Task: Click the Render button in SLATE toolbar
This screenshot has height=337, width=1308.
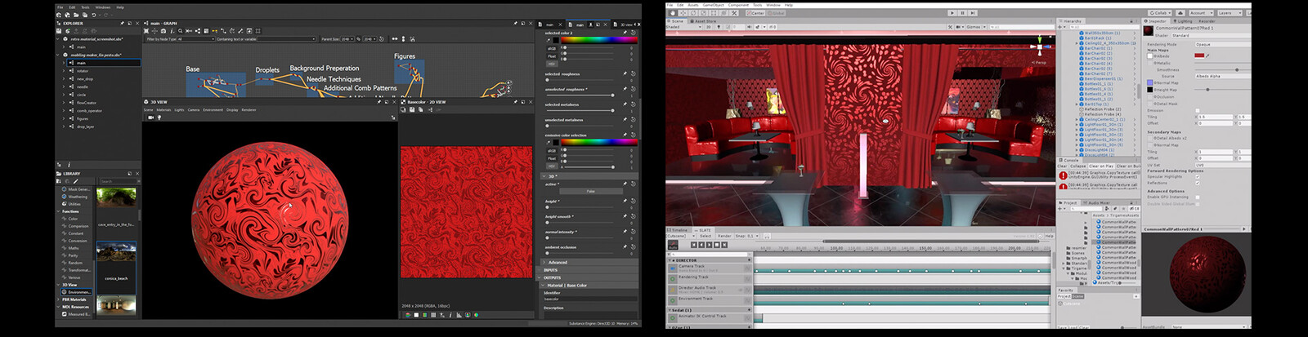Action: click(724, 236)
